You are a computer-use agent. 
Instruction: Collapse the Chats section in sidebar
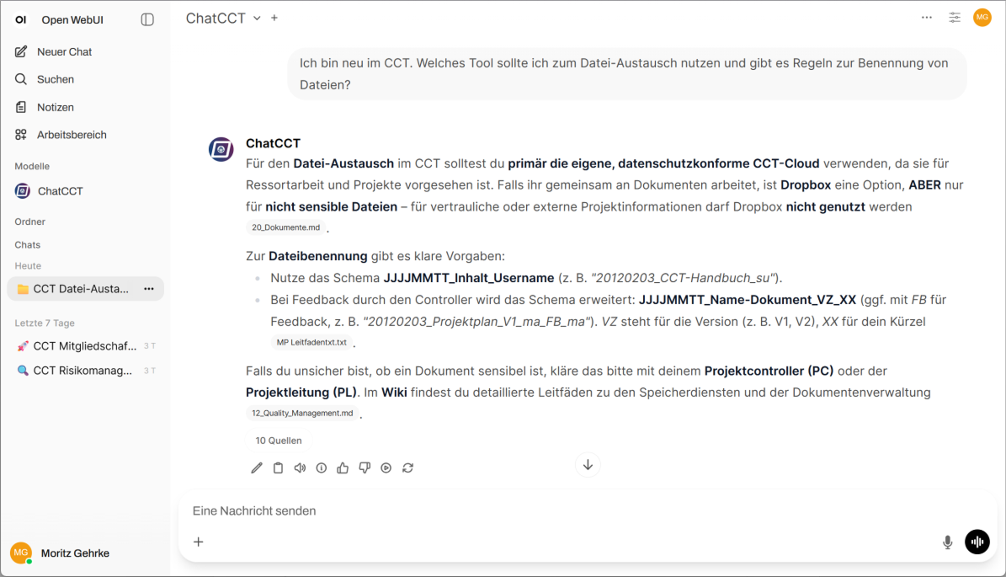pyautogui.click(x=28, y=244)
